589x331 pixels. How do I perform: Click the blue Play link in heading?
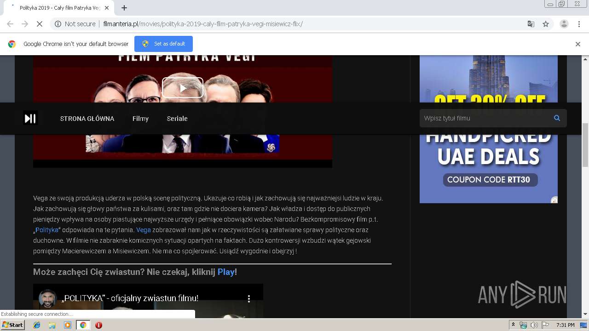point(226,272)
